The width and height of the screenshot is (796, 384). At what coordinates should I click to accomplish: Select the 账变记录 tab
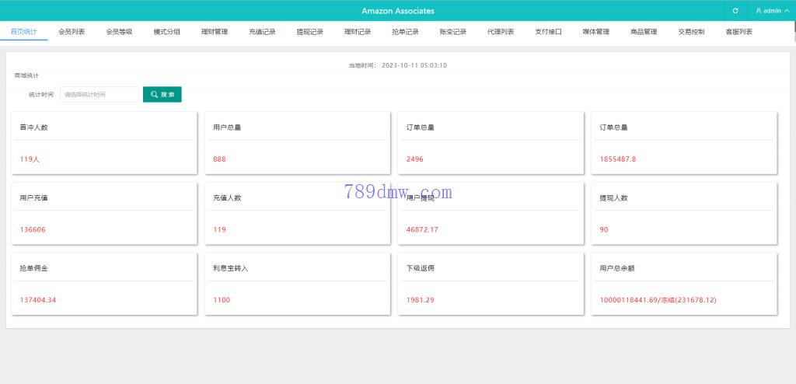coord(452,32)
